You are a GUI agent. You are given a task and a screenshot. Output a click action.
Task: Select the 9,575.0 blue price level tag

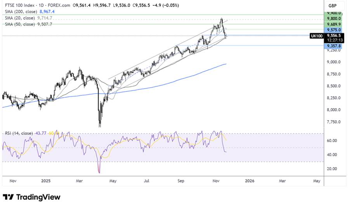click(334, 29)
